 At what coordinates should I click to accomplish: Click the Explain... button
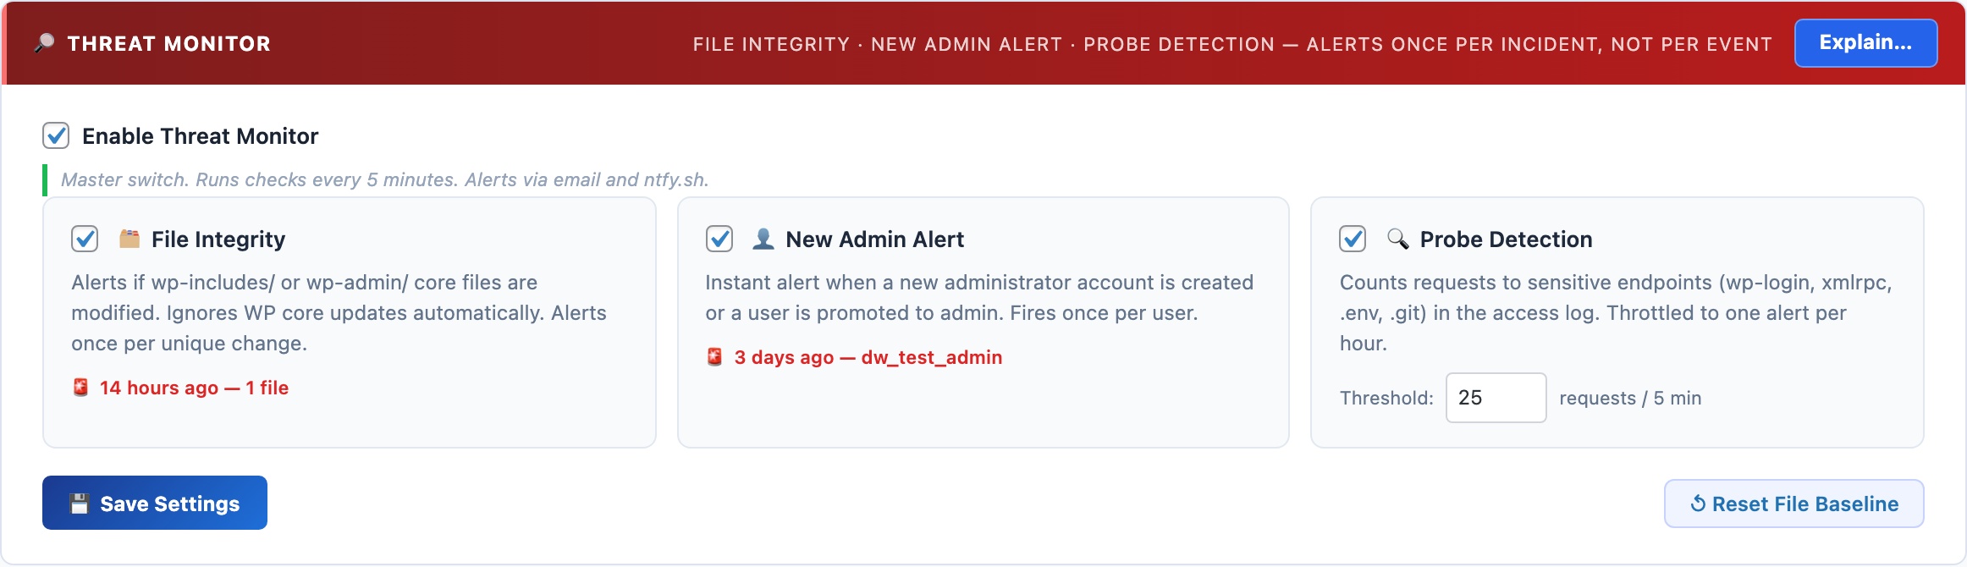tap(1865, 42)
